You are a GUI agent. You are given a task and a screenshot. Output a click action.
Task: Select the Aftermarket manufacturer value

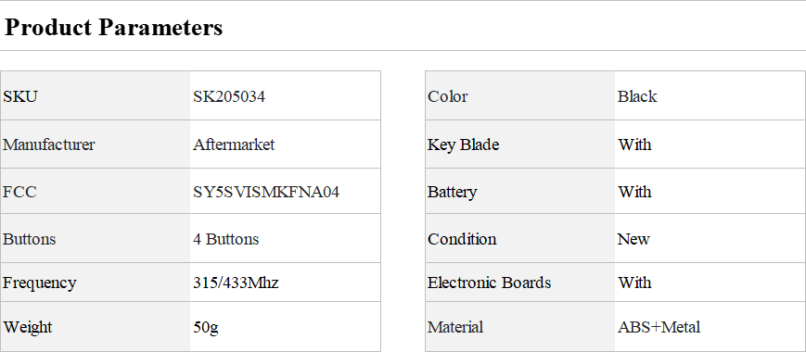coord(234,145)
